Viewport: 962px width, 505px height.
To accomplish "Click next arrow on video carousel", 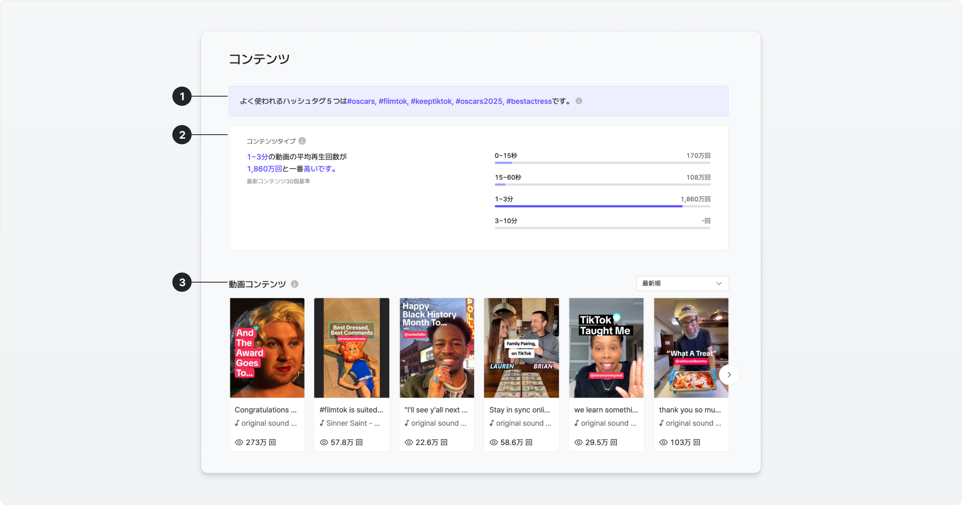I will tap(729, 375).
